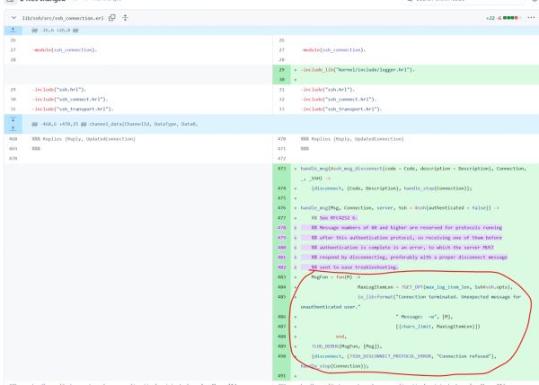Image resolution: width=539 pixels, height=385 pixels.
Task: Select the '%% See RFC4252 6.' comment
Action: [x=334, y=218]
